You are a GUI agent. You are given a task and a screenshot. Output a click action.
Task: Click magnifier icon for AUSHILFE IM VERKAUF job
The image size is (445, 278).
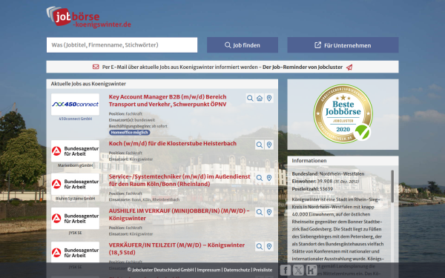(x=260, y=212)
